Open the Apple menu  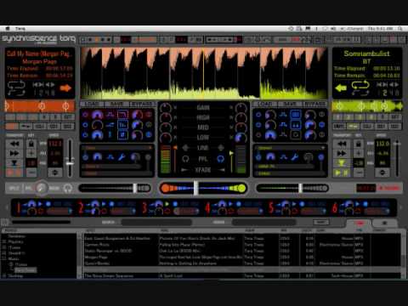point(8,29)
